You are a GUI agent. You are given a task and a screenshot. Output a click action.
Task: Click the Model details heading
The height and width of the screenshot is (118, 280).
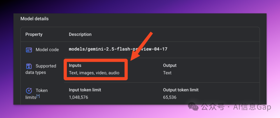(x=34, y=19)
